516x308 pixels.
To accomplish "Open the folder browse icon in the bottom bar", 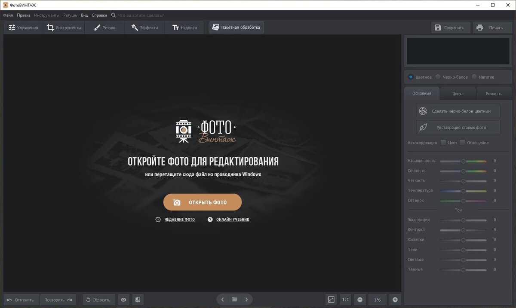I will (x=234, y=299).
